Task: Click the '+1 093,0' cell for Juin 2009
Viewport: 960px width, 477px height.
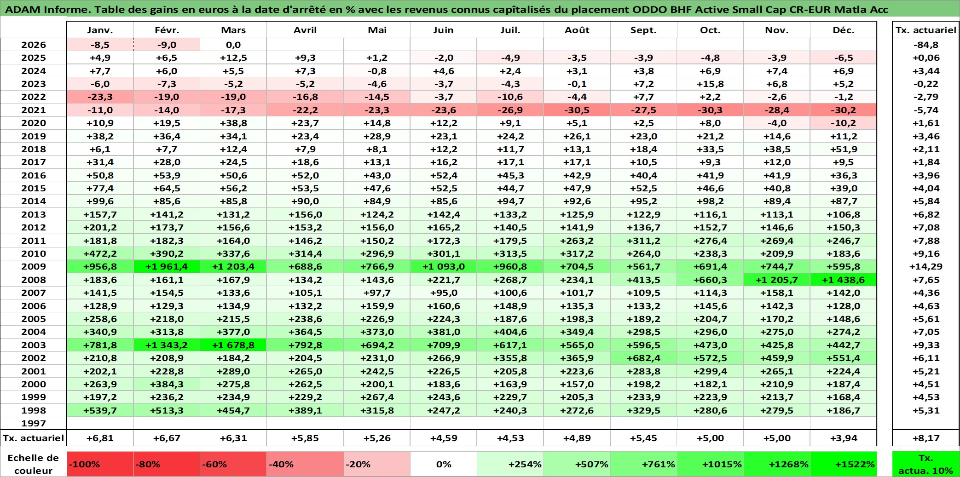Action: coord(444,267)
